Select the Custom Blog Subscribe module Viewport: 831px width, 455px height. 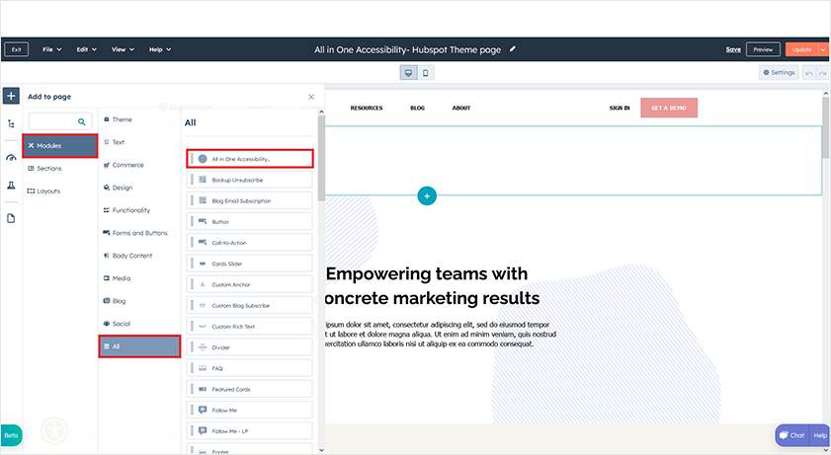(x=250, y=306)
